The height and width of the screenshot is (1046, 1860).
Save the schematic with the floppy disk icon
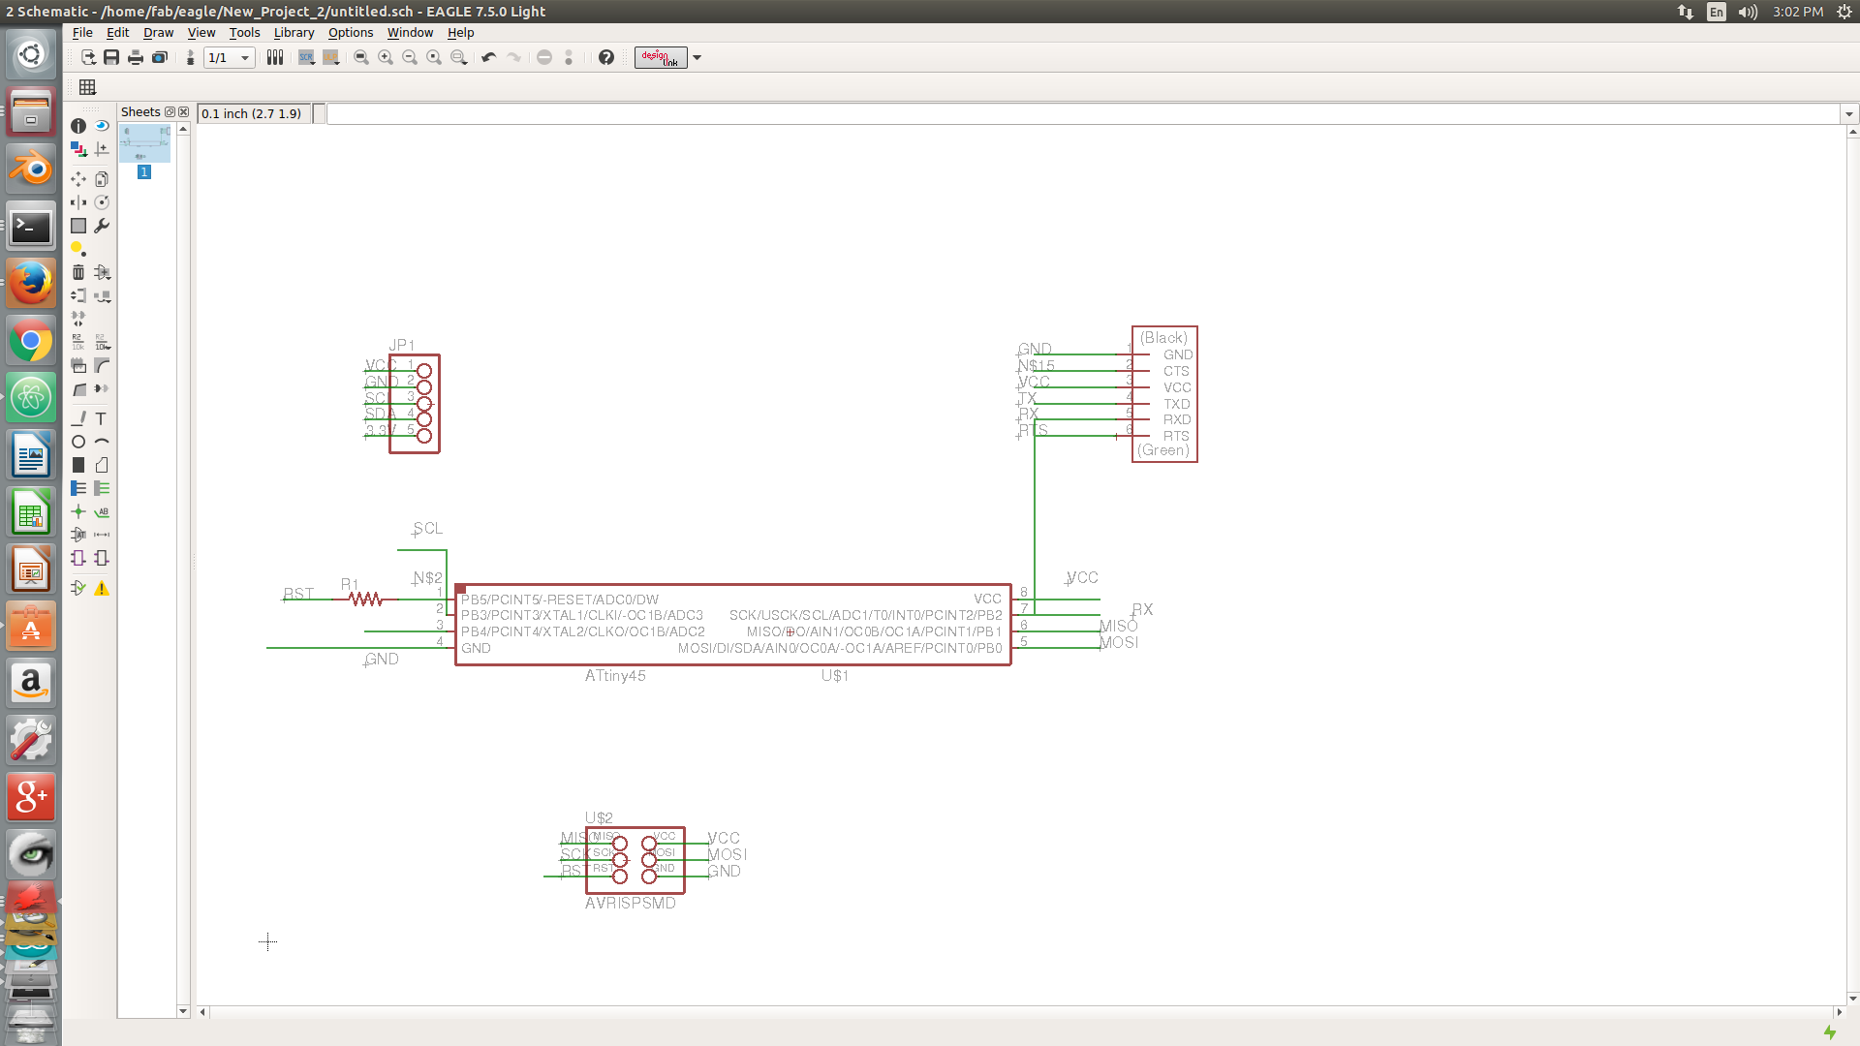[x=111, y=58]
